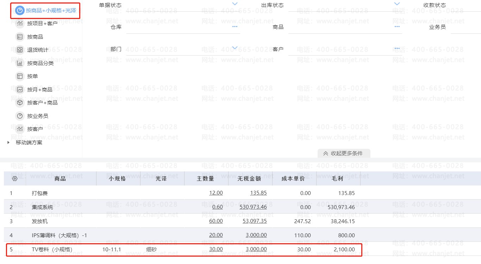Choose 按项目+客户 report scheme

42,24
